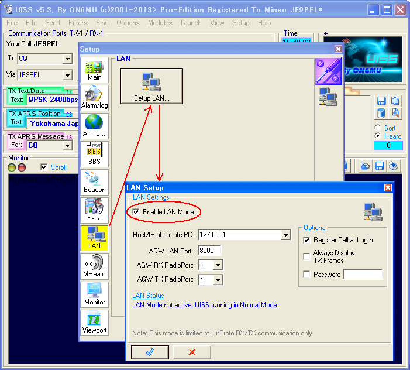Select the LAN setup section
Image resolution: width=410 pixels, height=370 pixels.
[x=94, y=238]
